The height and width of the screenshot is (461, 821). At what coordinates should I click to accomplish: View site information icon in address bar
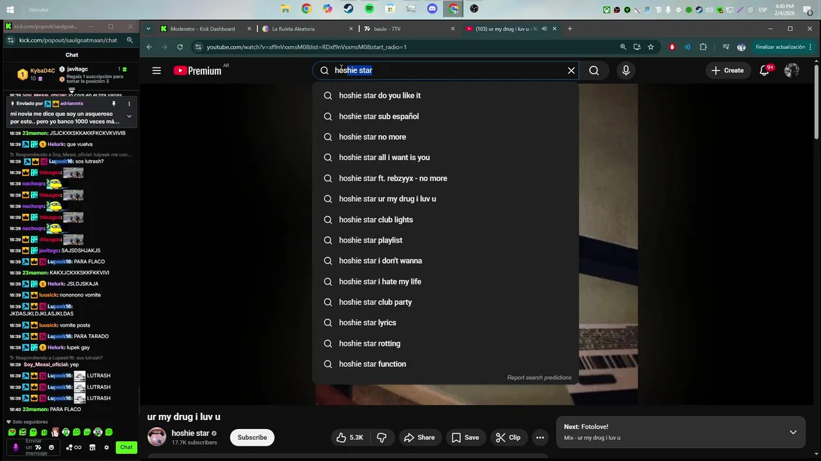(198, 47)
